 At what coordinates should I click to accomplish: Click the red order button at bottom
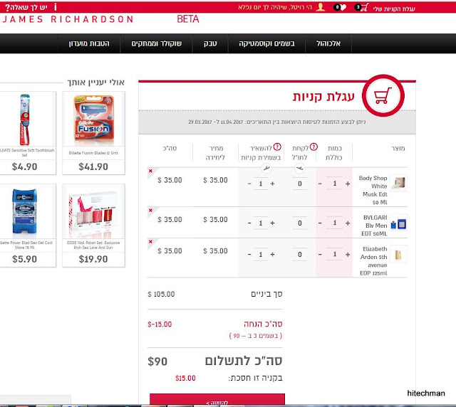coord(217,399)
